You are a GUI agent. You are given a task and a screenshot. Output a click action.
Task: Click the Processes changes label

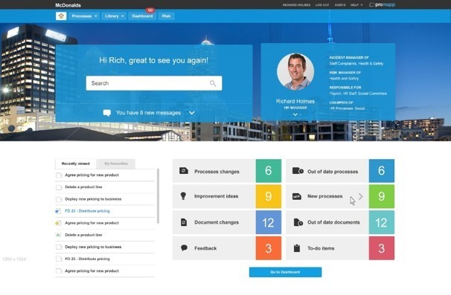pyautogui.click(x=217, y=172)
